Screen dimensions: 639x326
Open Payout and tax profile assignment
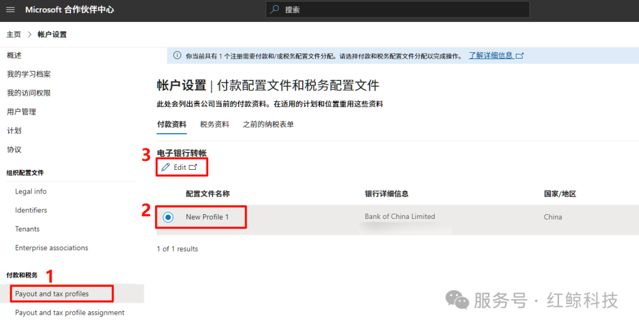[x=70, y=312]
